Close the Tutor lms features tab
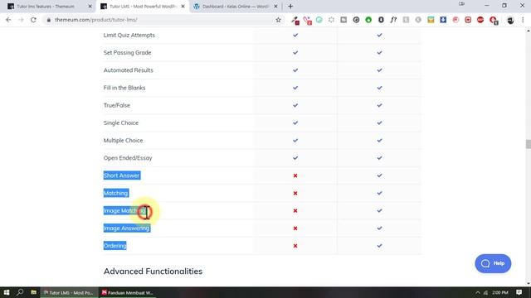The width and height of the screenshot is (531, 298). pos(90,7)
